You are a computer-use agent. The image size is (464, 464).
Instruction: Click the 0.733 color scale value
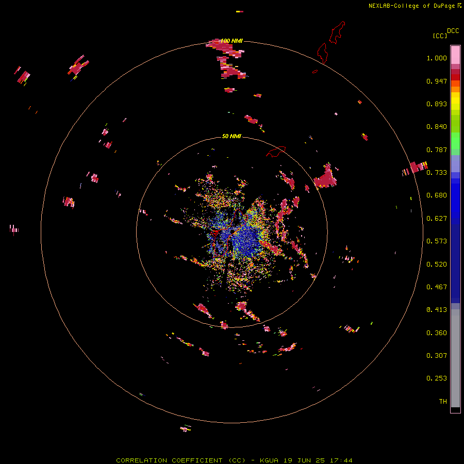pos(437,173)
